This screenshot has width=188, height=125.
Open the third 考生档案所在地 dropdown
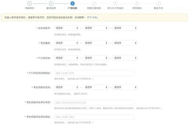tap(125, 87)
